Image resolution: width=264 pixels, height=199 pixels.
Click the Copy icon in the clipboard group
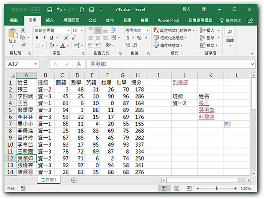pos(22,38)
